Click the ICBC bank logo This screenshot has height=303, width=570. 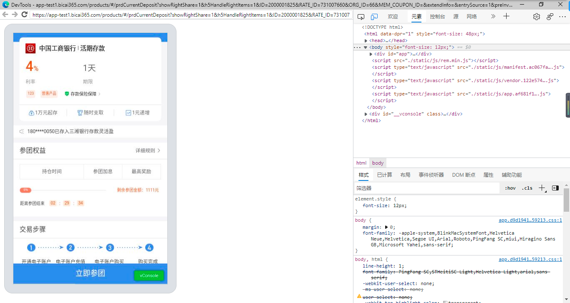pos(30,48)
